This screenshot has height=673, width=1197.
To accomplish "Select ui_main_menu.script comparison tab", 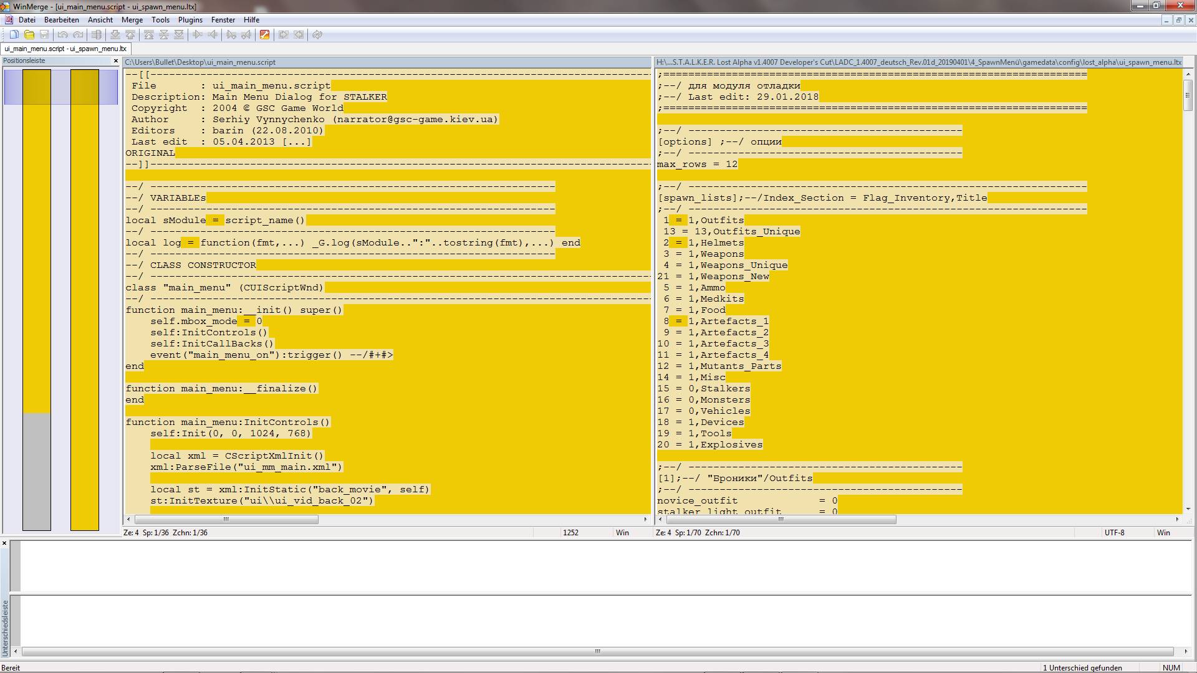I will click(x=65, y=49).
